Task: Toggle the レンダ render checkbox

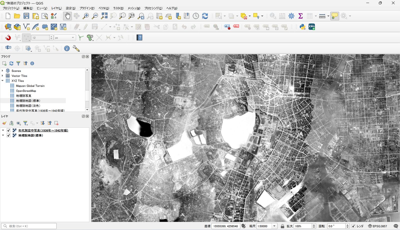Action: coord(353,226)
